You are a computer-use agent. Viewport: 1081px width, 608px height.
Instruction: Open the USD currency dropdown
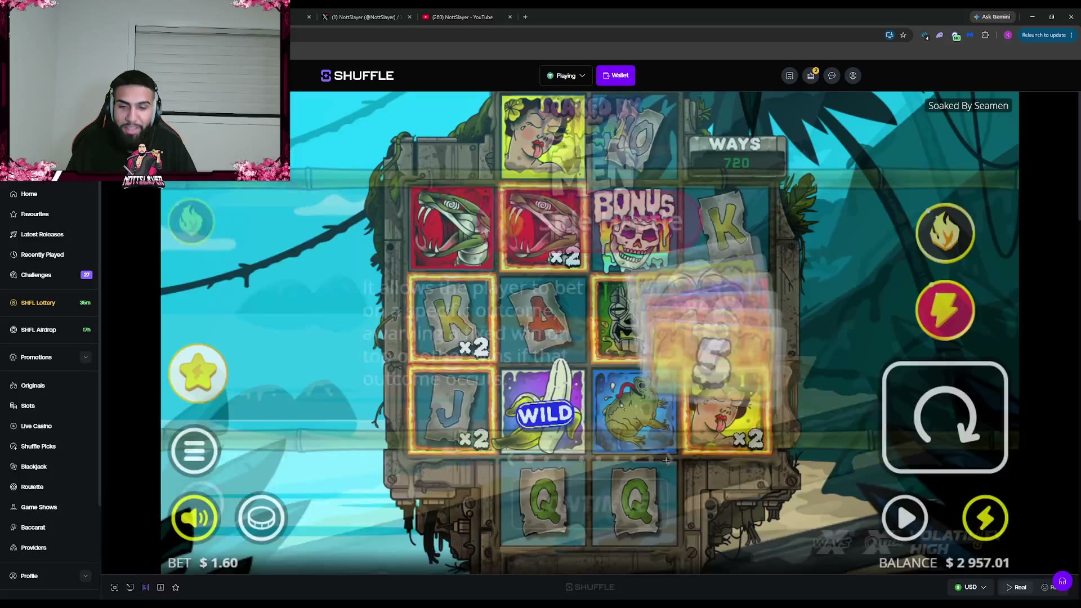[x=971, y=587]
